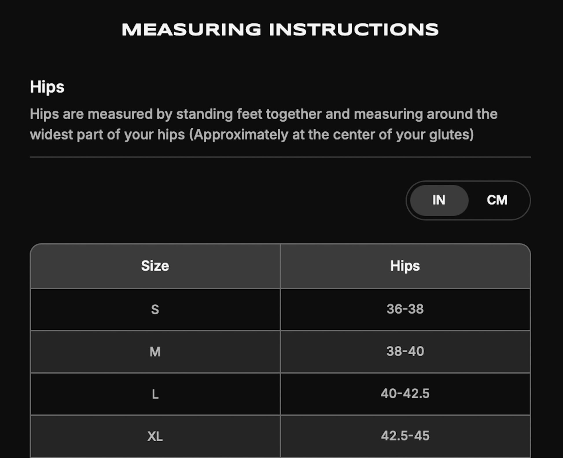Switch measurement units to inches (IN)

coord(439,200)
